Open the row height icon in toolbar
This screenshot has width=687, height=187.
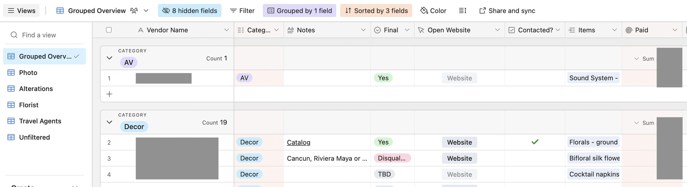462,11
